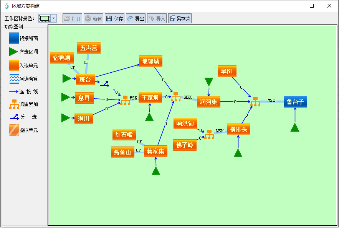Click the 润河集 node box
The height and width of the screenshot is (228, 339).
tap(208, 102)
